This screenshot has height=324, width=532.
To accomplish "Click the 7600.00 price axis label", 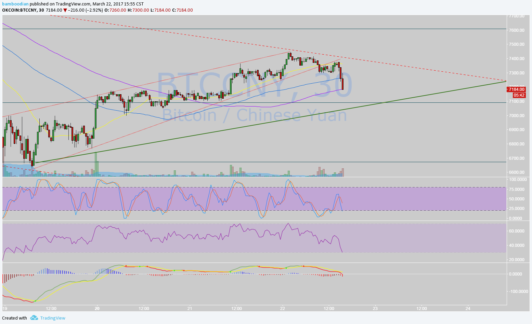I will 517,30.
